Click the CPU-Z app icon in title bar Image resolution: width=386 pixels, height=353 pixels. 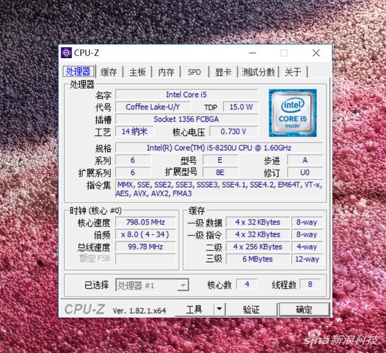tap(66, 53)
